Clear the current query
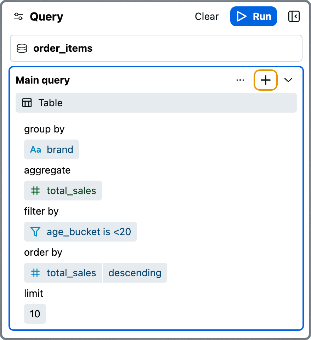Image resolution: width=311 pixels, height=340 pixels. (x=207, y=16)
